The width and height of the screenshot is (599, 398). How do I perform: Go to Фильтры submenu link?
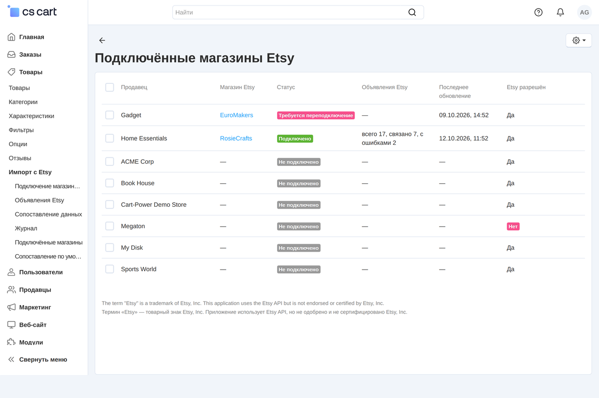coord(21,130)
